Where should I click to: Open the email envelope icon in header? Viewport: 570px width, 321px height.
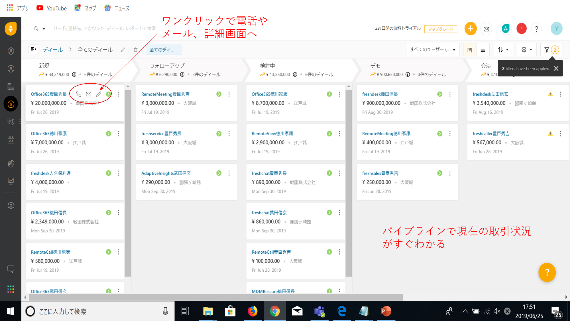[486, 29]
